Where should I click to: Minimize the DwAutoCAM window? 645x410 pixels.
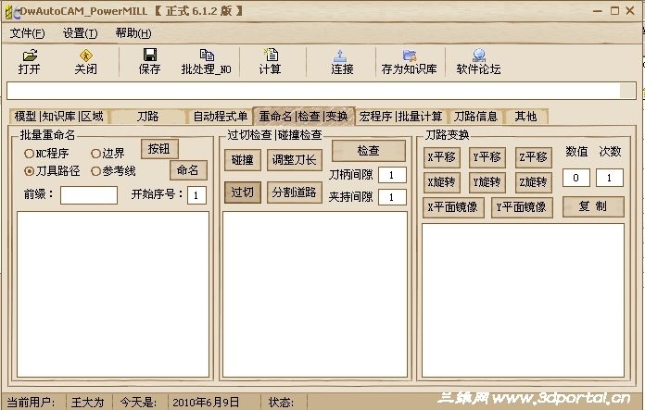pyautogui.click(x=598, y=11)
